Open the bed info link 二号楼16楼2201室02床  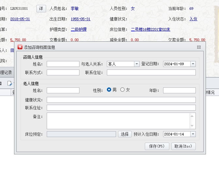coord(150,29)
